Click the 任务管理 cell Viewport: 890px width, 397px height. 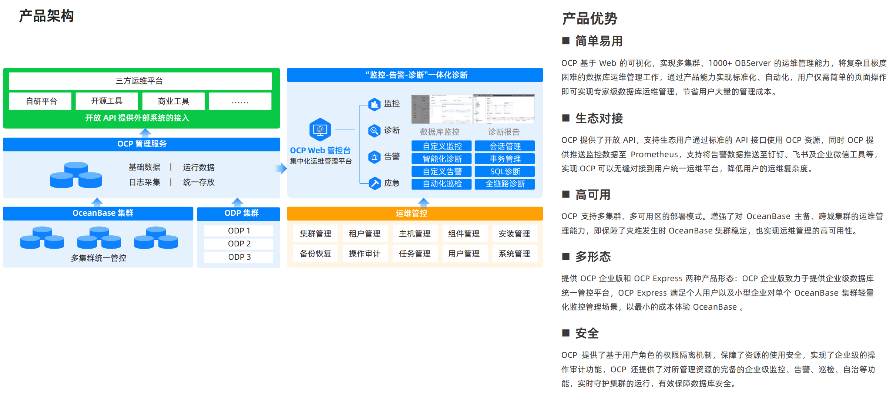415,253
